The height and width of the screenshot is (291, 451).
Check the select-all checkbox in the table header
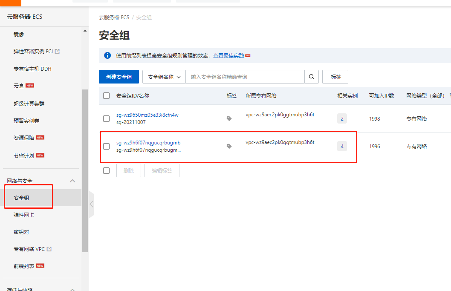coord(106,95)
